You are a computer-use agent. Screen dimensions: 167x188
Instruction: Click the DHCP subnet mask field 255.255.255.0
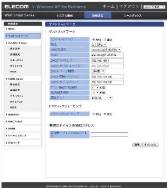click(x=107, y=66)
